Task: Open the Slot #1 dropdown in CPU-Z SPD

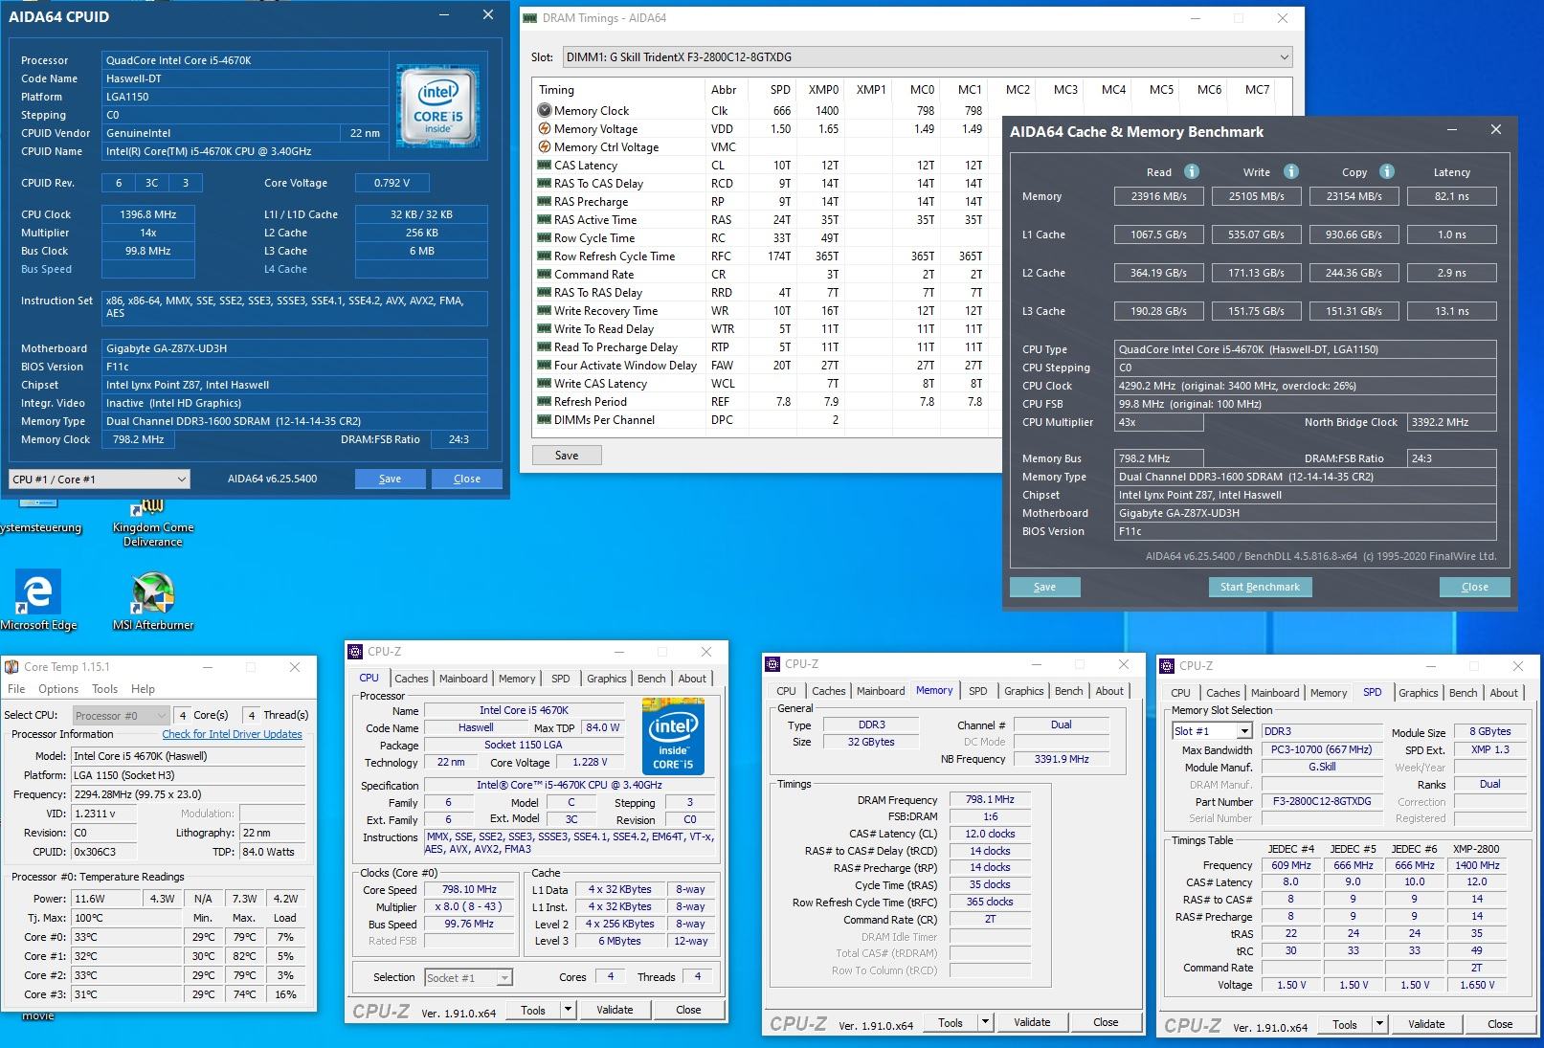Action: click(1212, 731)
